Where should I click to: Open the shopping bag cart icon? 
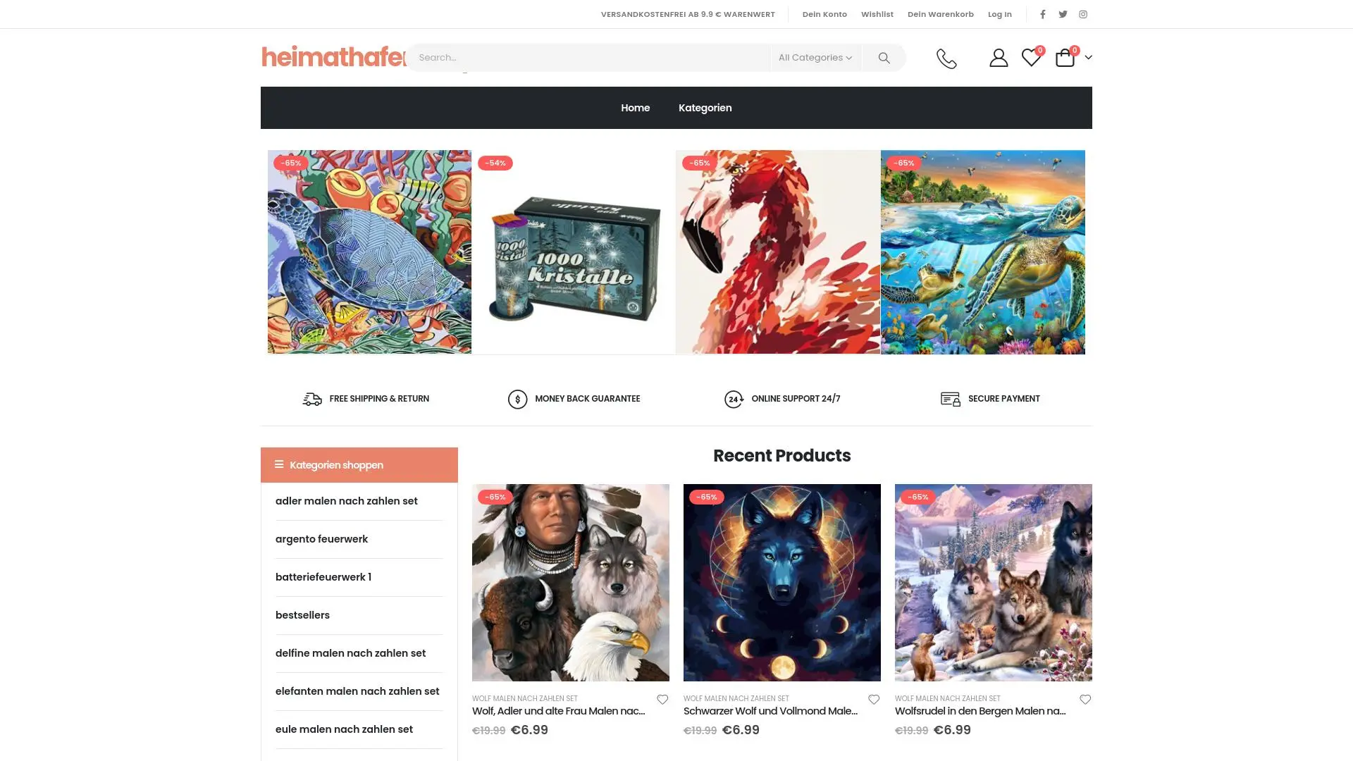(1065, 58)
